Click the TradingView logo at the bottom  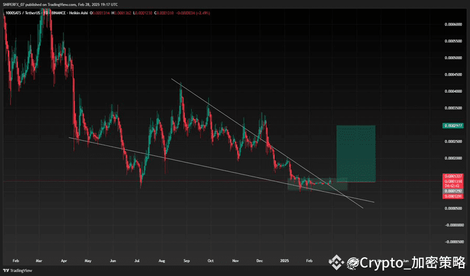pos(18,270)
